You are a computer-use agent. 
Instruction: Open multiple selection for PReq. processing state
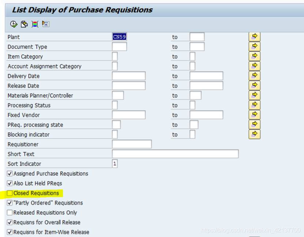[254, 125]
